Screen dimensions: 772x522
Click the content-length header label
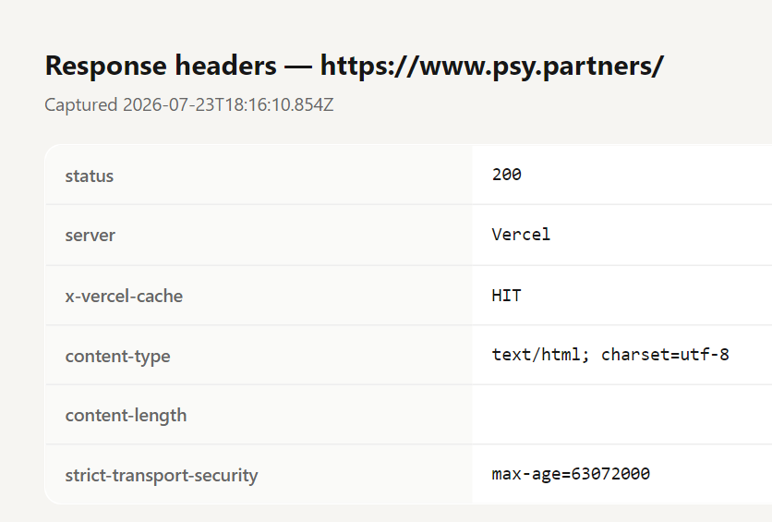[126, 416]
